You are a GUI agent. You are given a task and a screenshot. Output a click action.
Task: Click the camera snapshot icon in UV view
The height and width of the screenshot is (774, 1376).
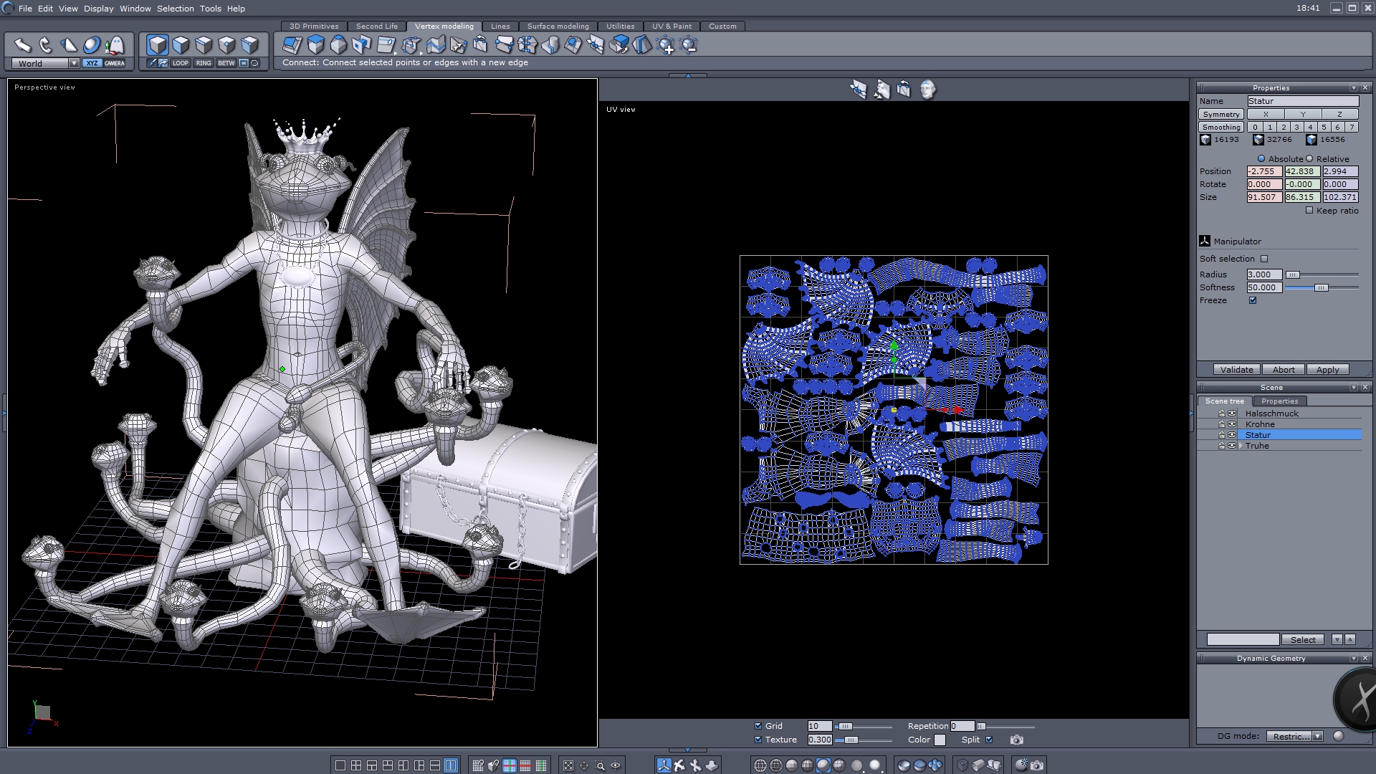(x=1016, y=740)
